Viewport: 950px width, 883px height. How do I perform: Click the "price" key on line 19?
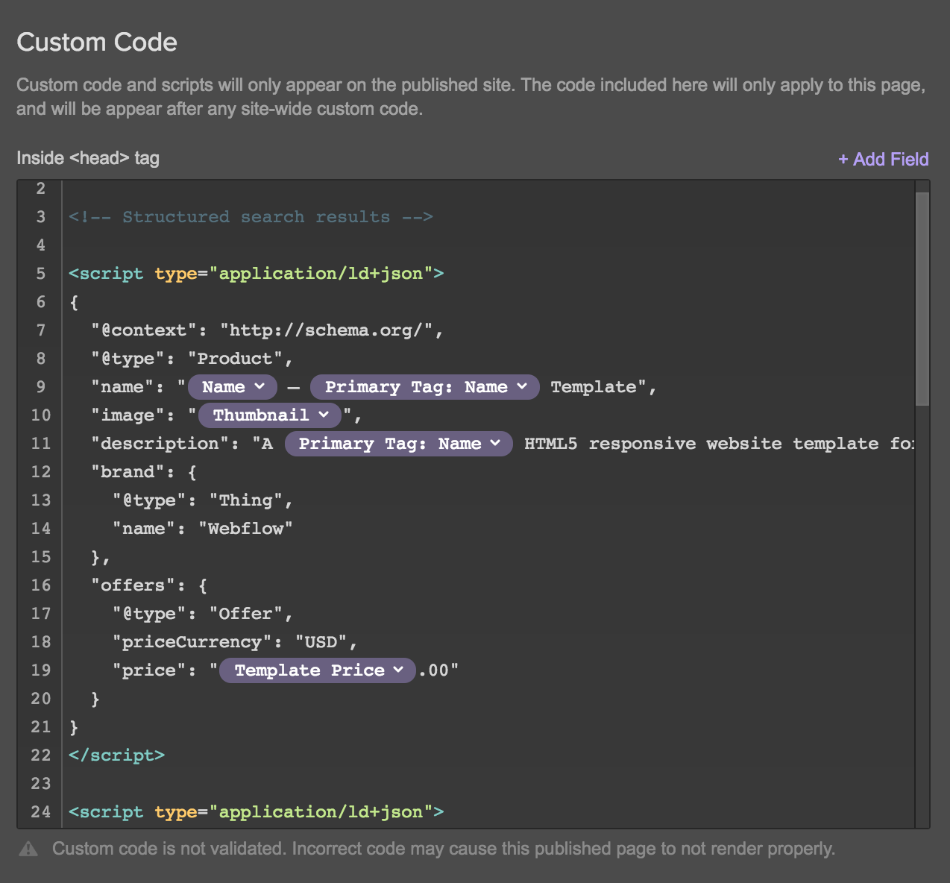coord(149,670)
